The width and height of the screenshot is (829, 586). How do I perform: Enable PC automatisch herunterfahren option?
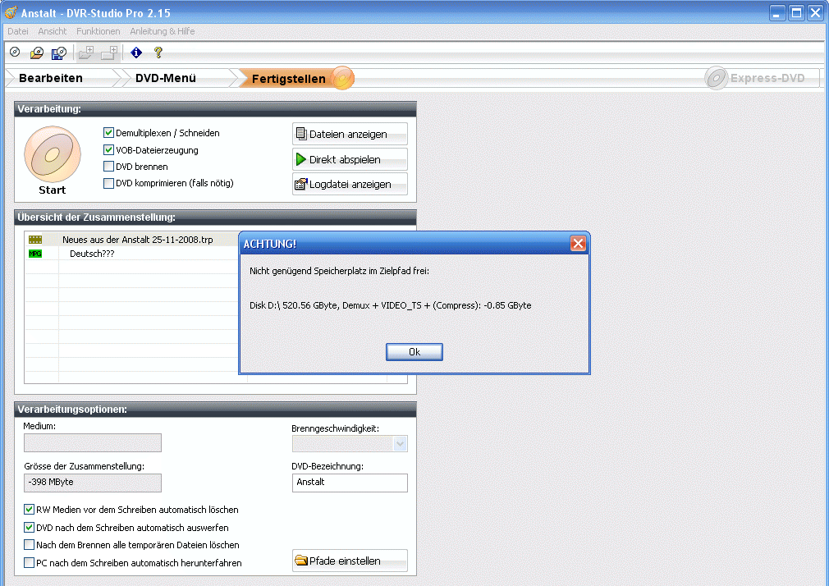[30, 563]
